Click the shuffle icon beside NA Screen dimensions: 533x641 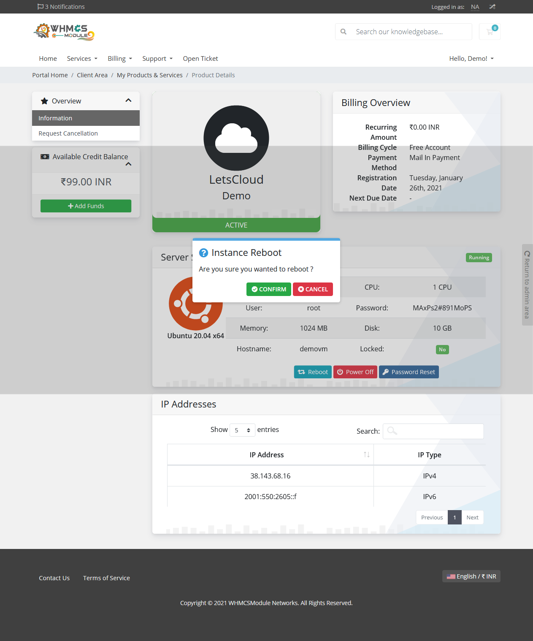coord(492,7)
